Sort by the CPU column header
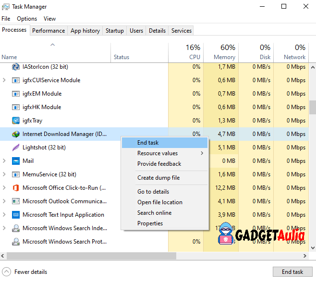Screen dimensions: 316x283 186,52
